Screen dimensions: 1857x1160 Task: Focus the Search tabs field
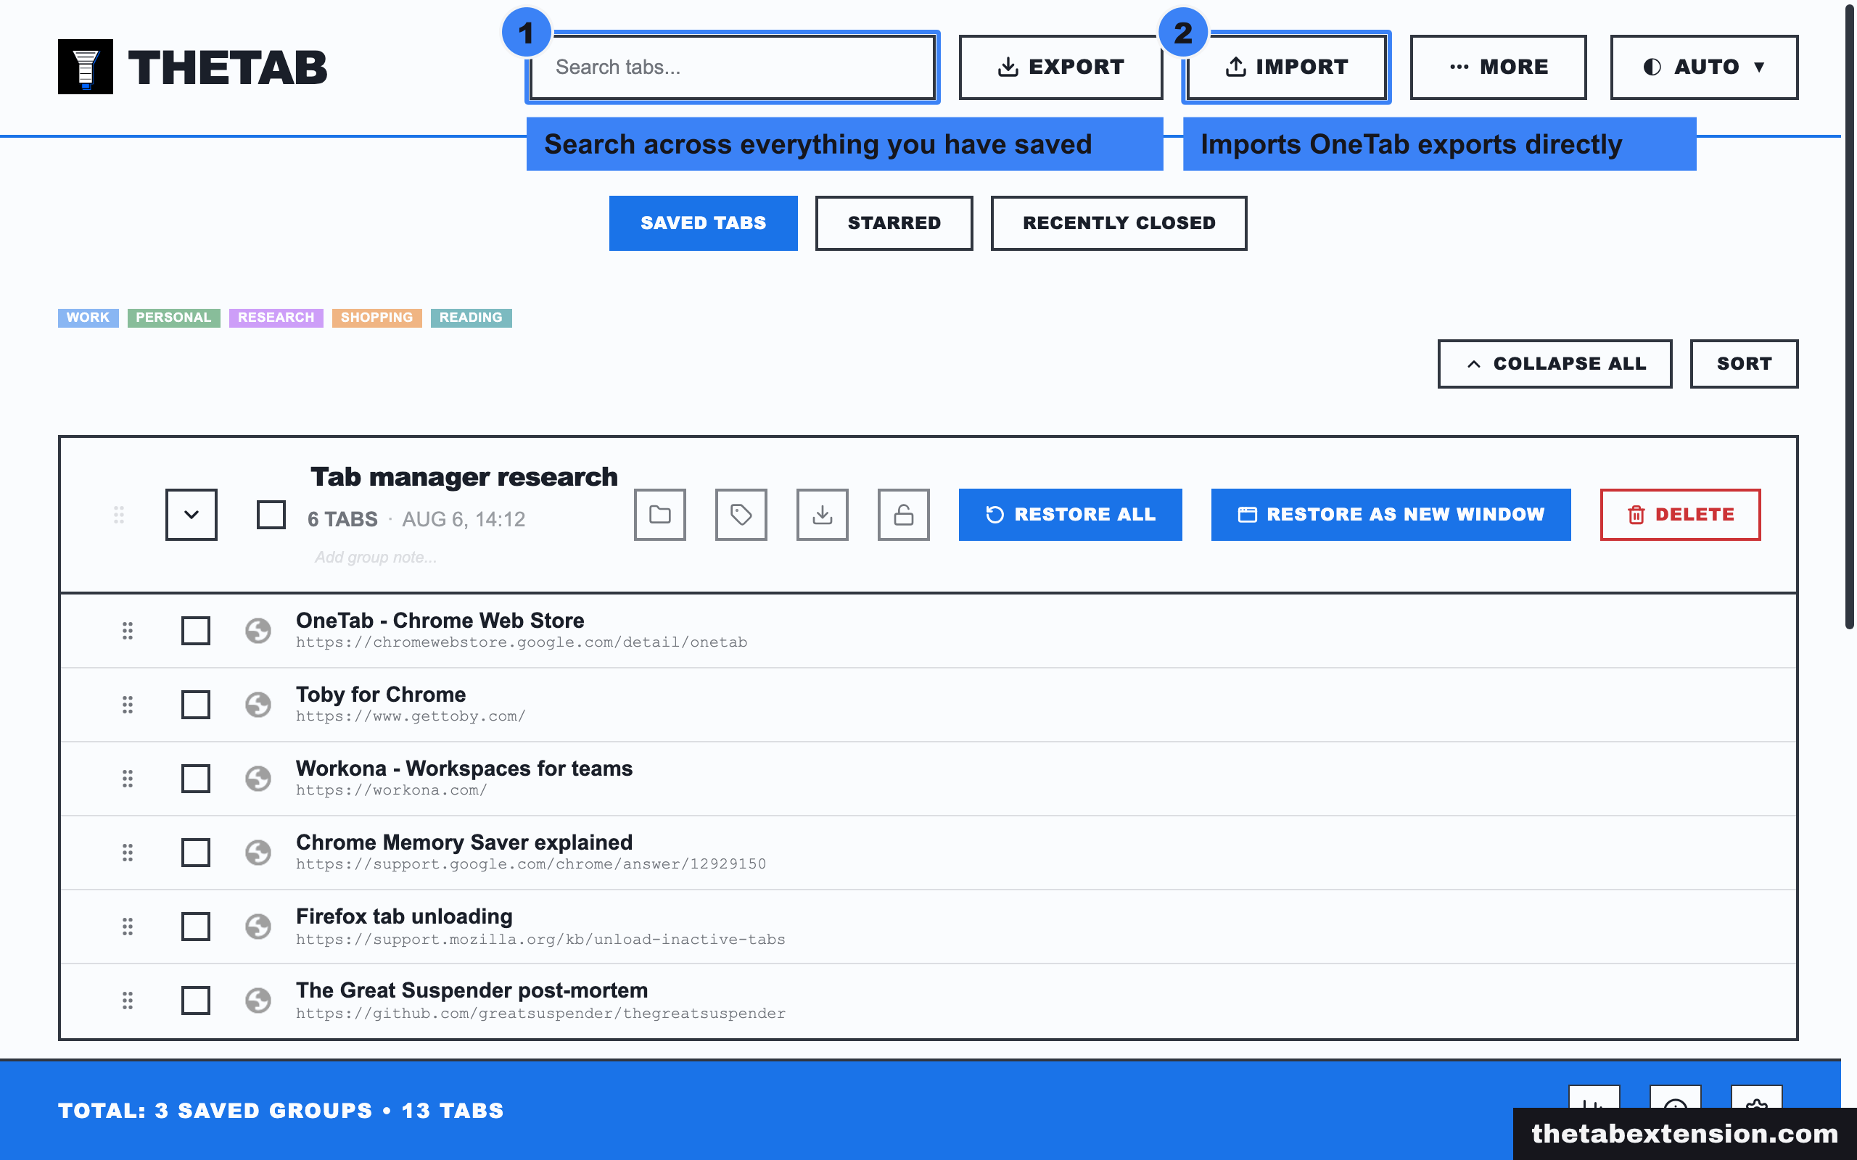pos(733,67)
